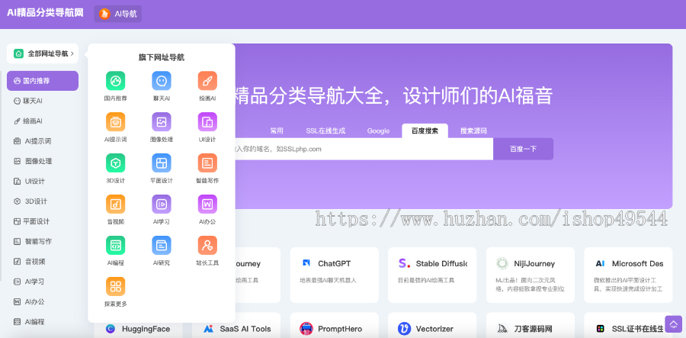686x338 pixels.
Task: Click the AI精品分类导航网 site title
Action: point(45,13)
